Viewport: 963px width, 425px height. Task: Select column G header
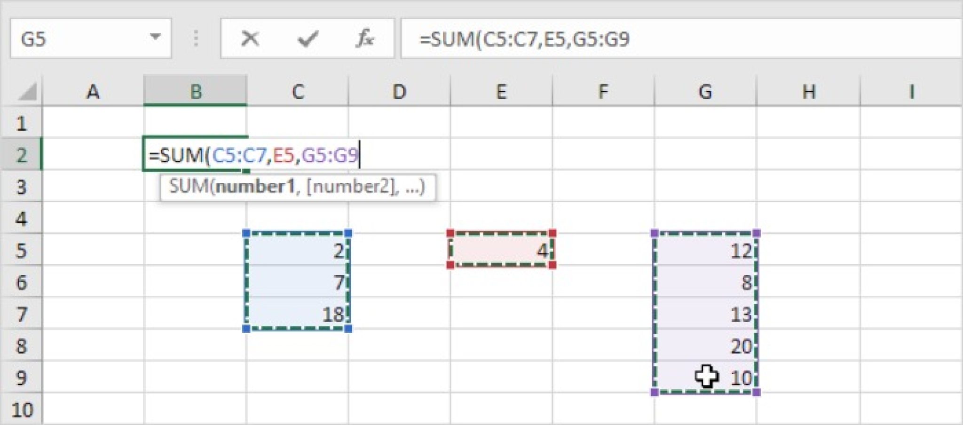(x=705, y=92)
